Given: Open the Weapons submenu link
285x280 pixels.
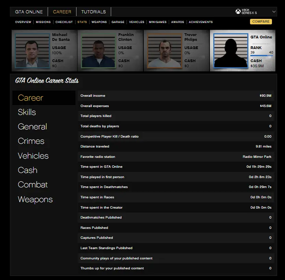Looking at the screenshot, I should click(99, 22).
